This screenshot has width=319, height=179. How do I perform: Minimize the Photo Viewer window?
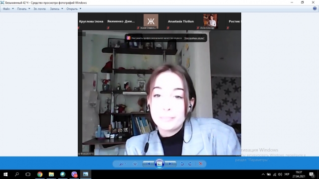[292, 2]
